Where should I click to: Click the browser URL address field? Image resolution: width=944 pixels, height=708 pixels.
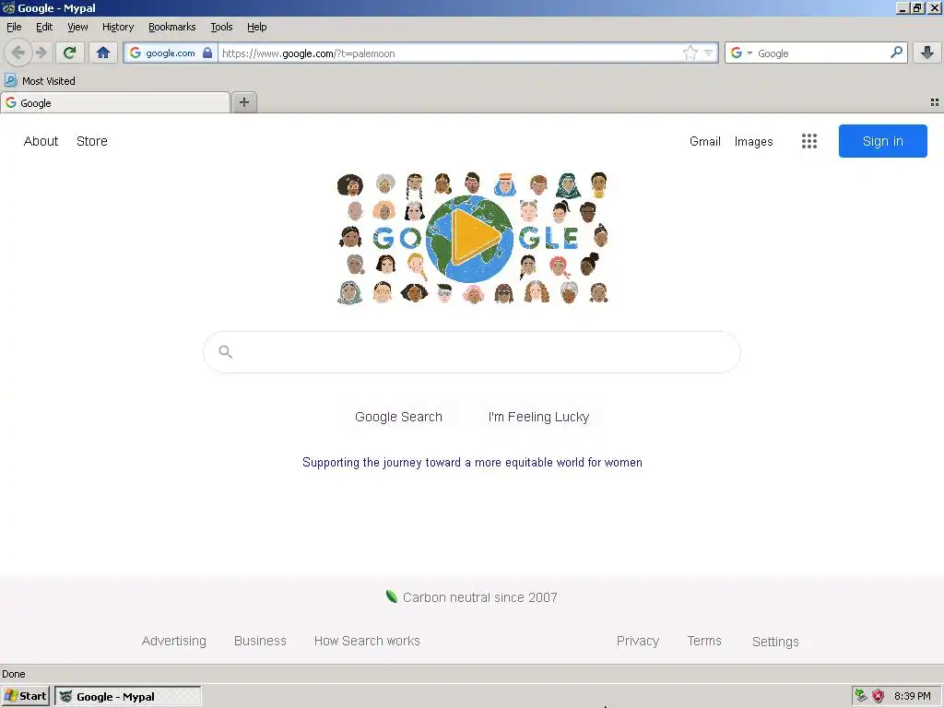(450, 53)
